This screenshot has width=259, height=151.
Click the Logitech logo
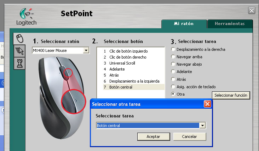[x=27, y=17]
